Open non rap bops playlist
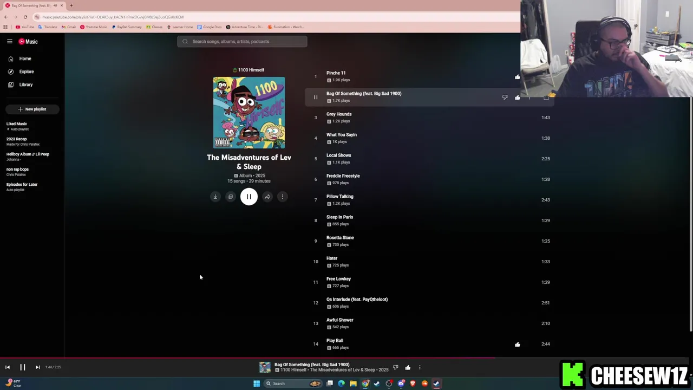693x390 pixels. (17, 169)
